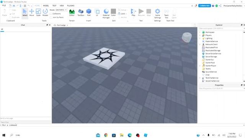Insert a Part
Screen dimensions: 245x138
coord(89,13)
